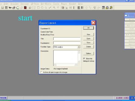The width and height of the screenshot is (135, 101).
Task: Open the Window menu
Action: point(72,4)
